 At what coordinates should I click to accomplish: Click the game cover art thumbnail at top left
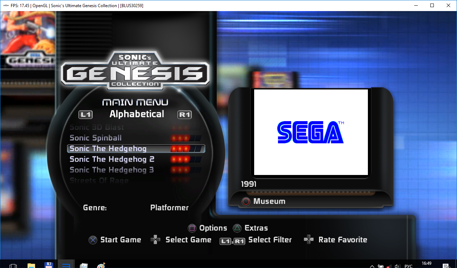tap(27, 39)
